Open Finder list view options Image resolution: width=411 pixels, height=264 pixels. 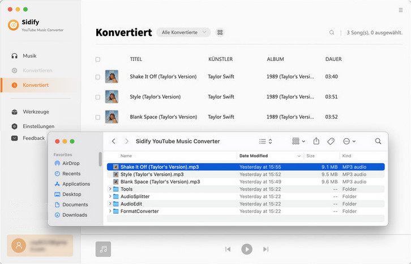(266, 141)
